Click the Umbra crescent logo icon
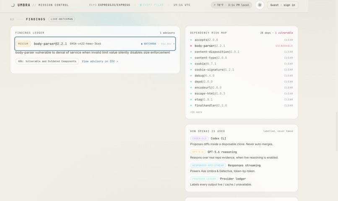Screen dimensions: 338x201 (x=13, y=5)
